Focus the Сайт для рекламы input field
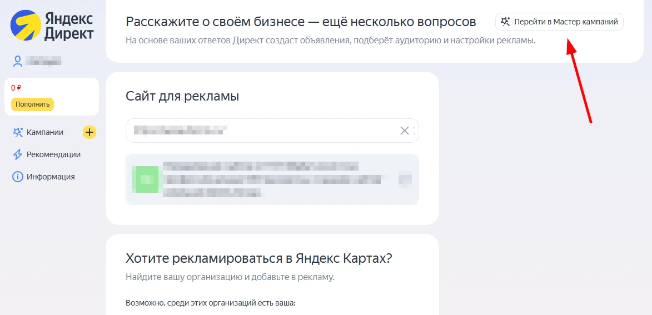This screenshot has width=652, height=315. 261,131
